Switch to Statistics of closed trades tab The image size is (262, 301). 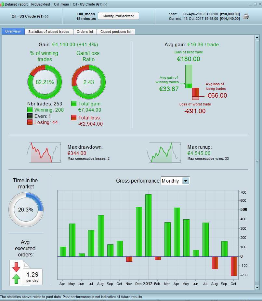pos(49,32)
